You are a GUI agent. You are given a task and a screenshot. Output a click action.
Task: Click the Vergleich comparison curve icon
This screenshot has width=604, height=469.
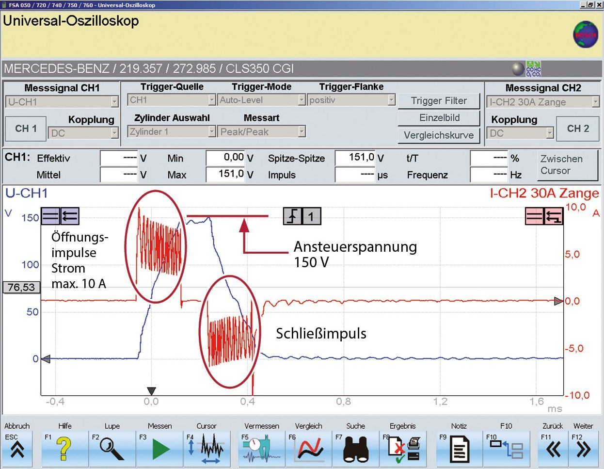(x=309, y=448)
